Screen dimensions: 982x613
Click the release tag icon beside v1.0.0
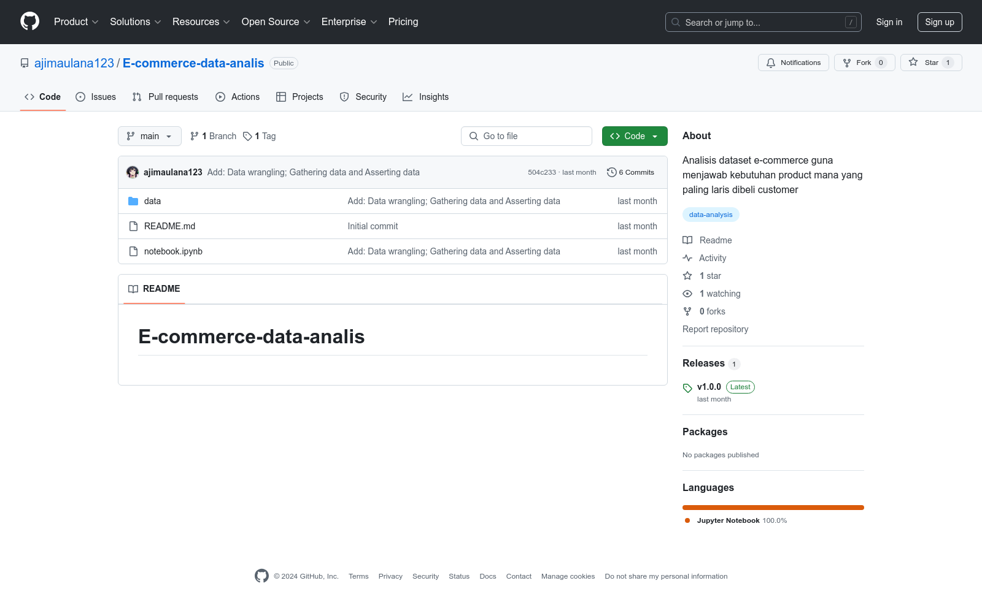[687, 388]
